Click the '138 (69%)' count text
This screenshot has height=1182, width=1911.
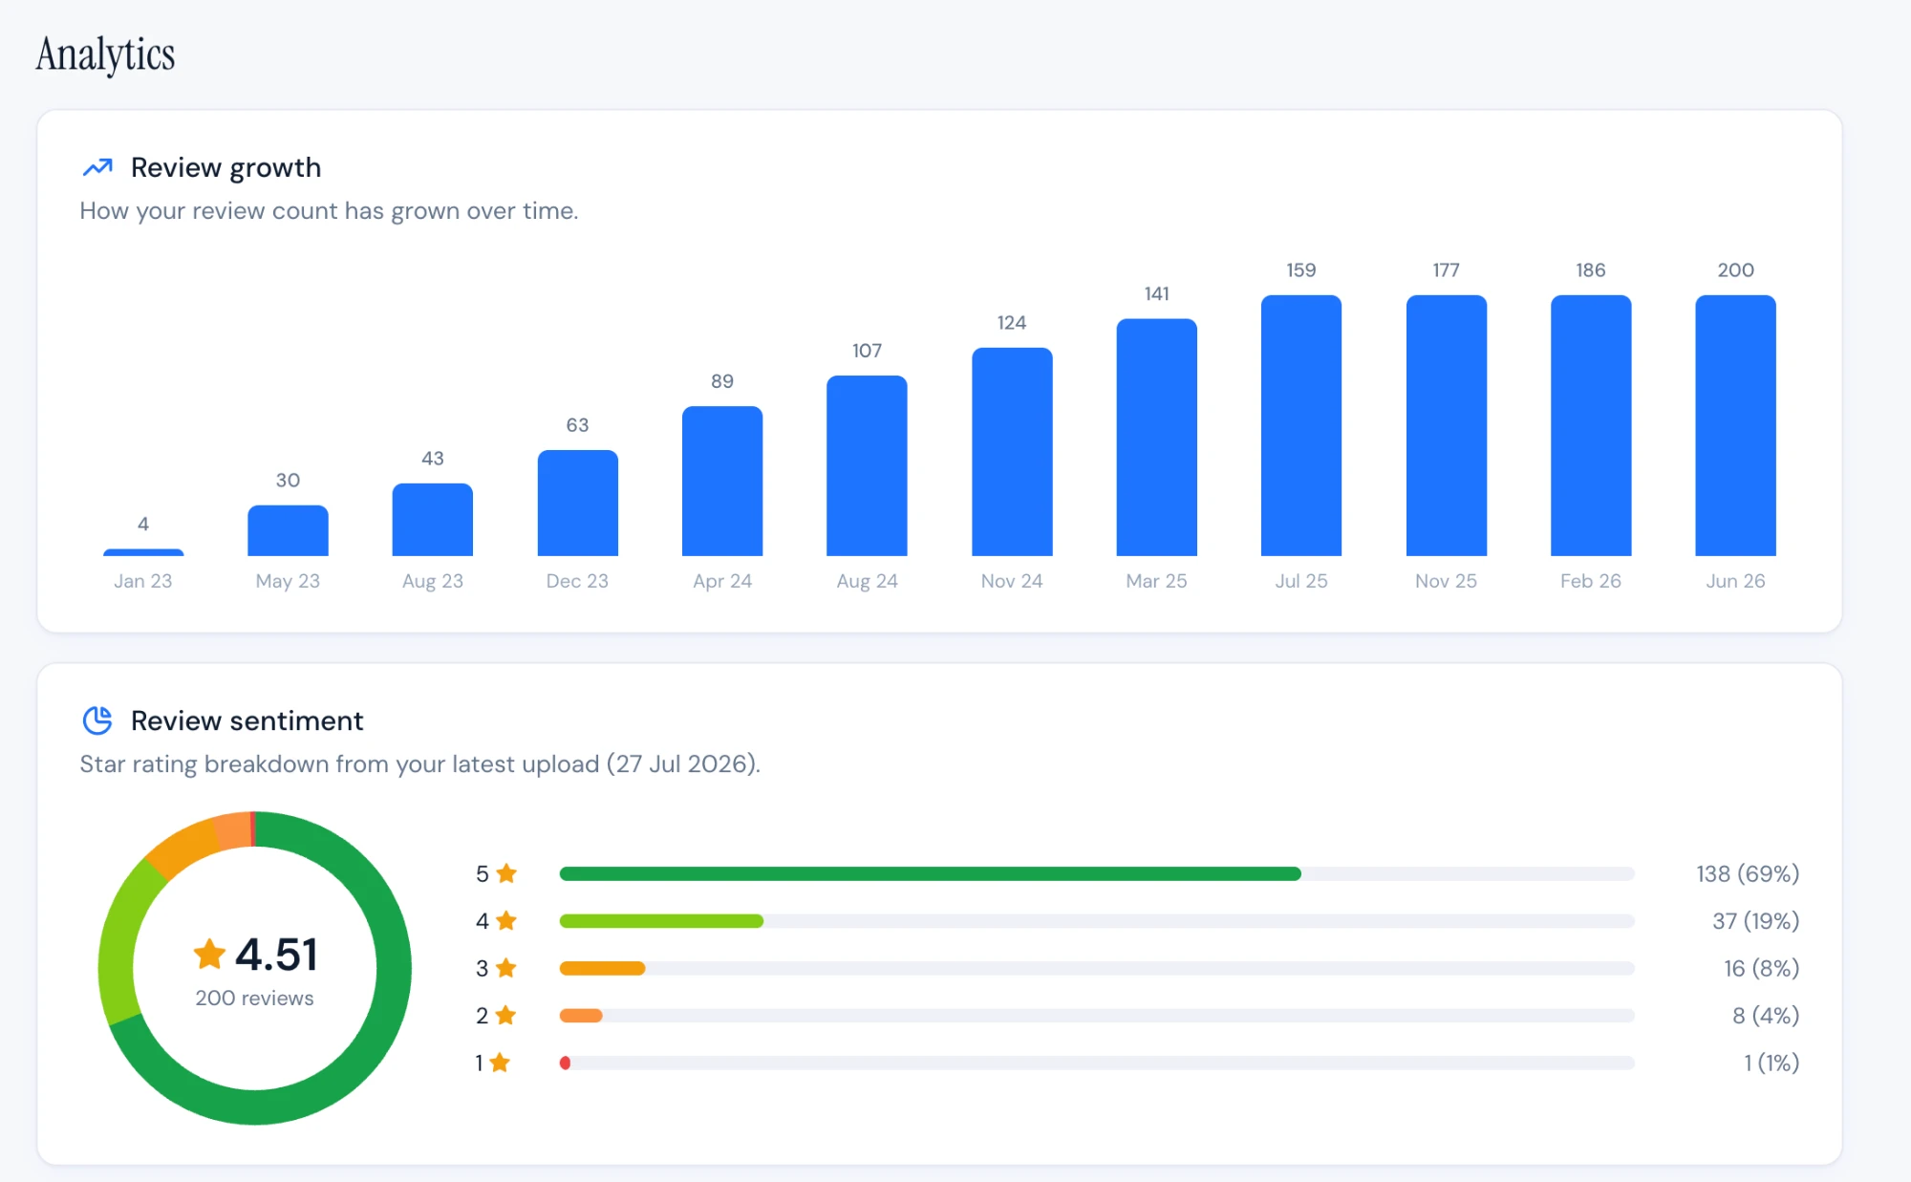1748,873
